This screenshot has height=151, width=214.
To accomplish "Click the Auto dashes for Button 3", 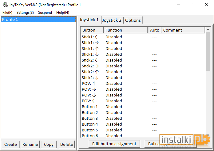I will [154, 119].
